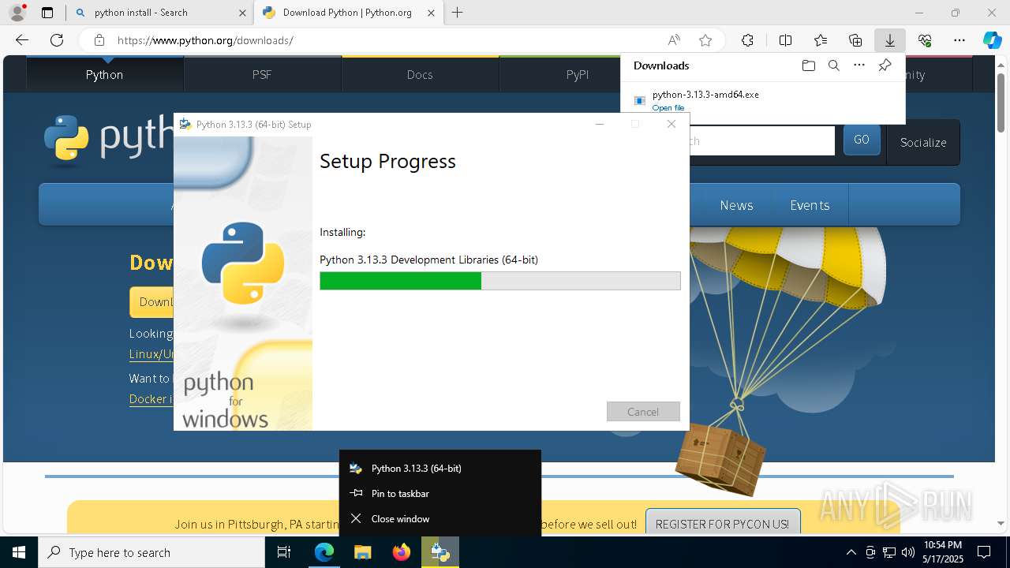This screenshot has width=1010, height=568.
Task: Reload the python.org page
Action: (57, 40)
